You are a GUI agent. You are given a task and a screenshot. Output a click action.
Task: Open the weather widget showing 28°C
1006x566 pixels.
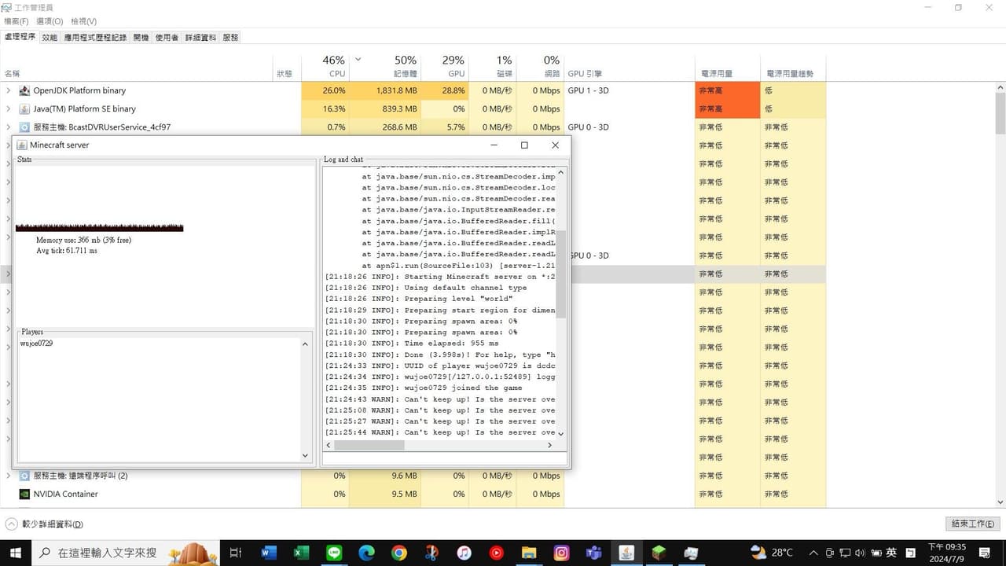772,553
